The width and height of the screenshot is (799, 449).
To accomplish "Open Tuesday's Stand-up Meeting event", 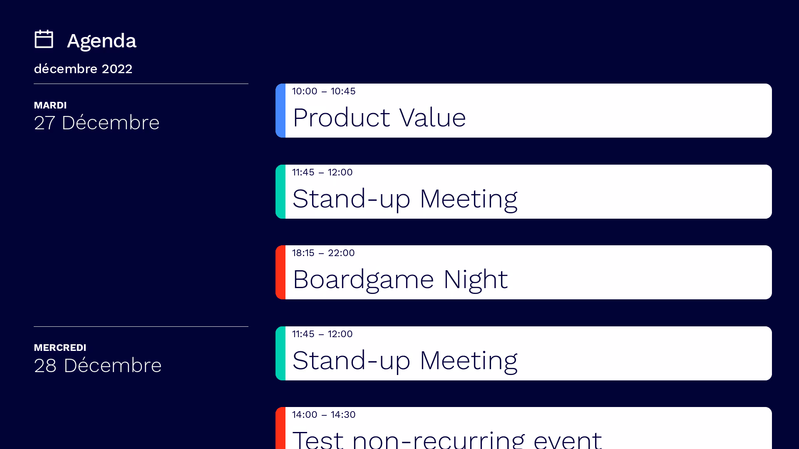I will click(x=524, y=192).
